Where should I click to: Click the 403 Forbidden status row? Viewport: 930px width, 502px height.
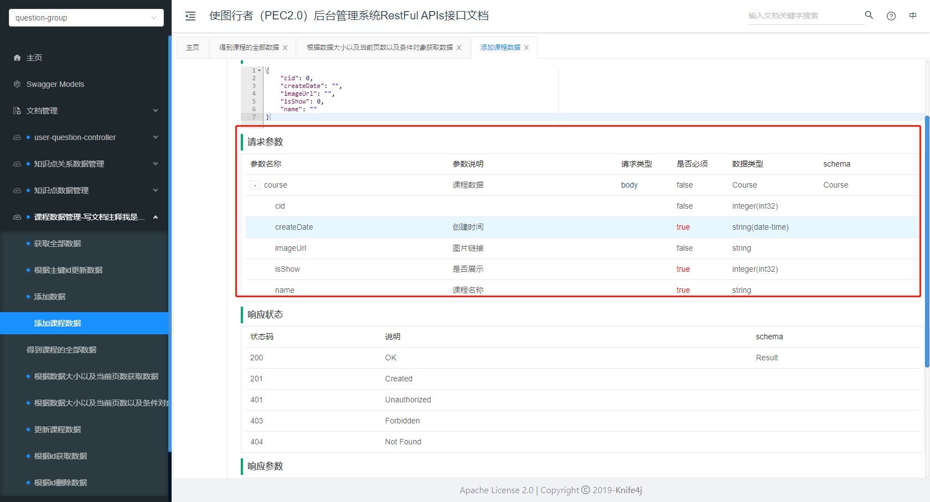(x=583, y=421)
